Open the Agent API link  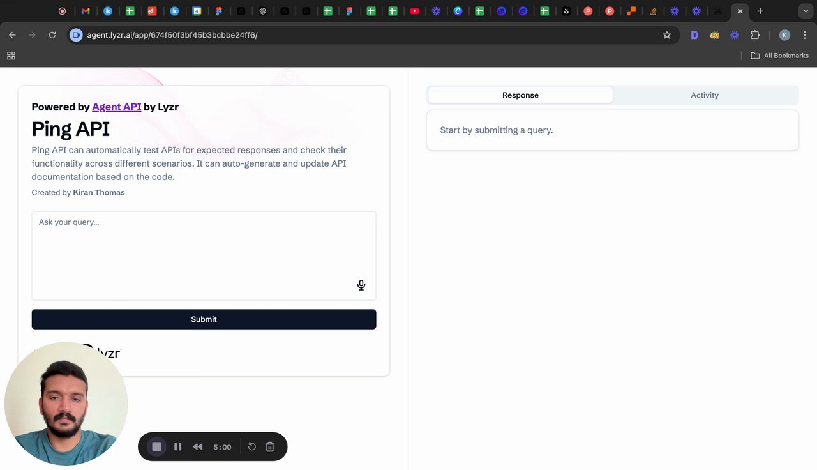coord(117,107)
